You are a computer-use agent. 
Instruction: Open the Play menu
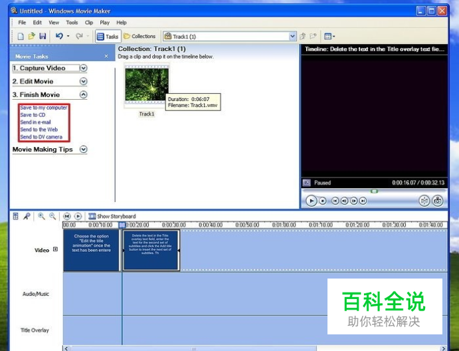104,23
